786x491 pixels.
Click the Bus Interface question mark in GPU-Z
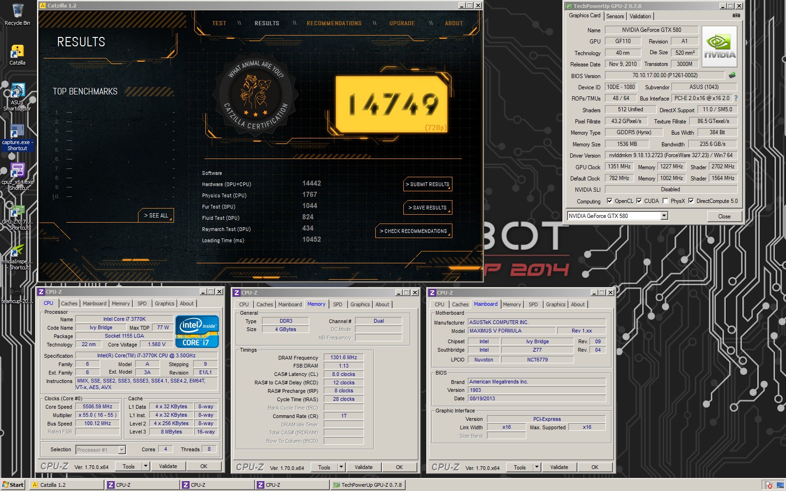[735, 98]
